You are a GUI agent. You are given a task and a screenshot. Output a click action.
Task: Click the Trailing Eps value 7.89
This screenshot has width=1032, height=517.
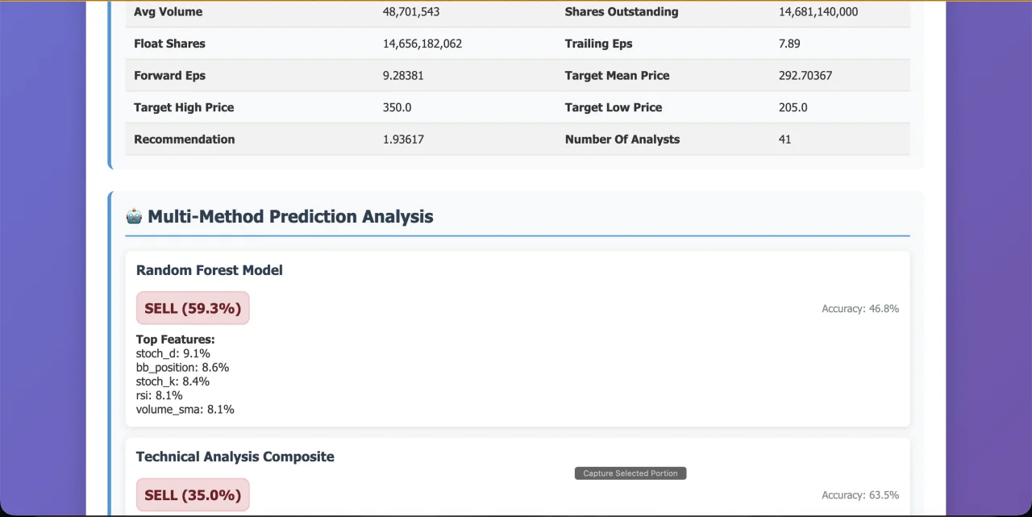[789, 44]
